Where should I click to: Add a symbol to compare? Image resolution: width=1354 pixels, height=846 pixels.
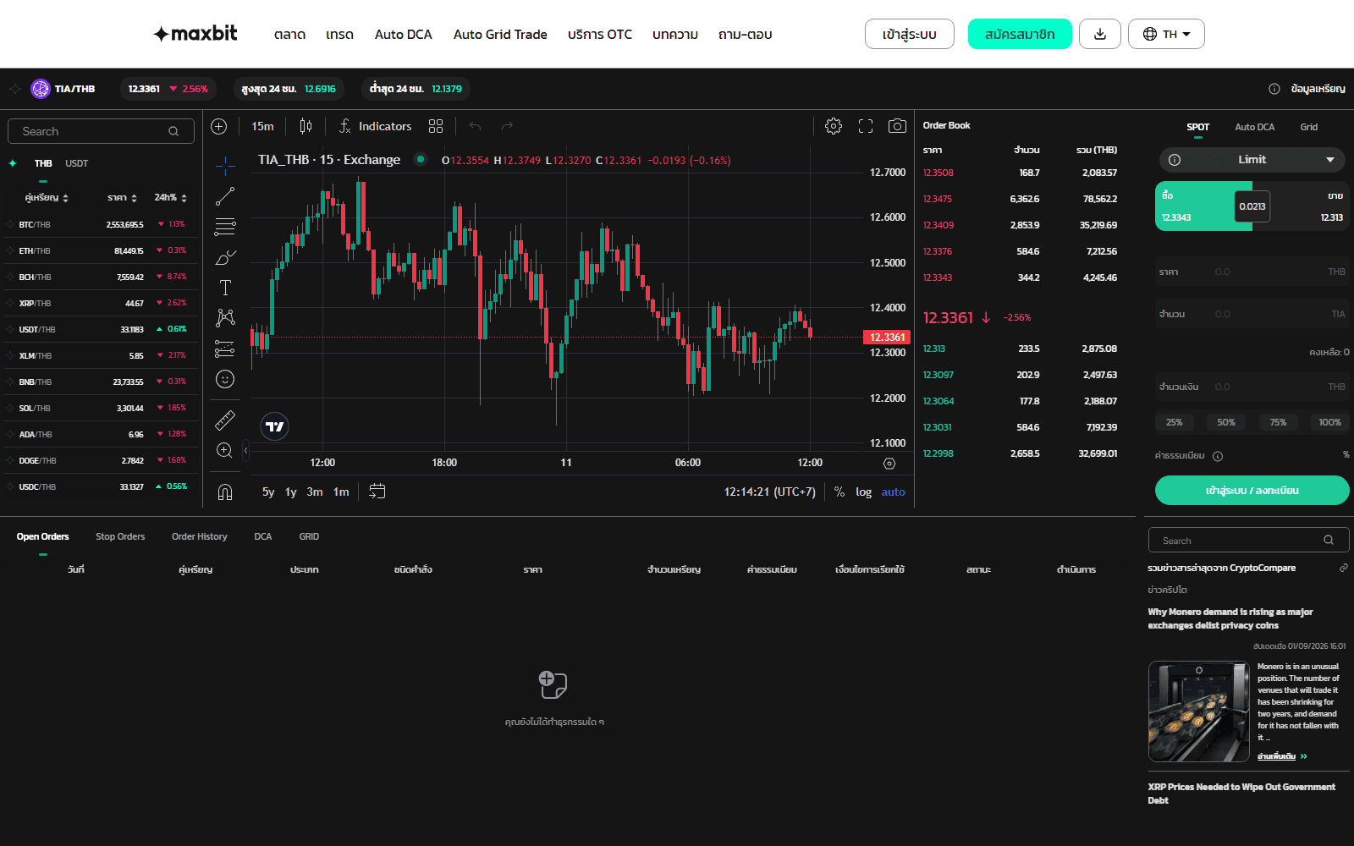pyautogui.click(x=219, y=126)
